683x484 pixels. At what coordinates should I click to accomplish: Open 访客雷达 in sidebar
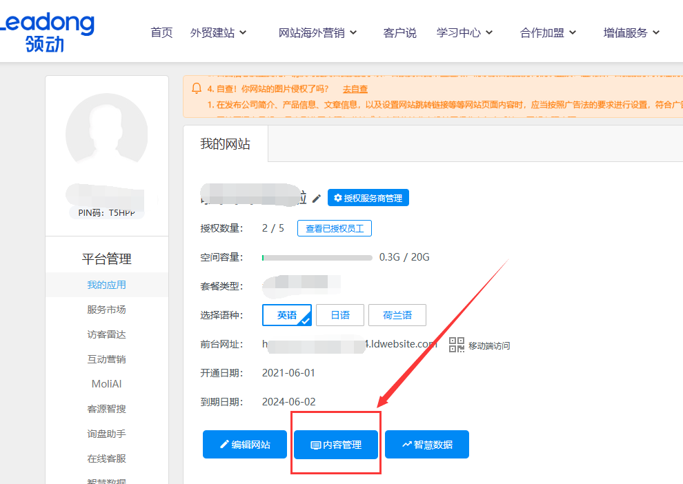(x=106, y=334)
